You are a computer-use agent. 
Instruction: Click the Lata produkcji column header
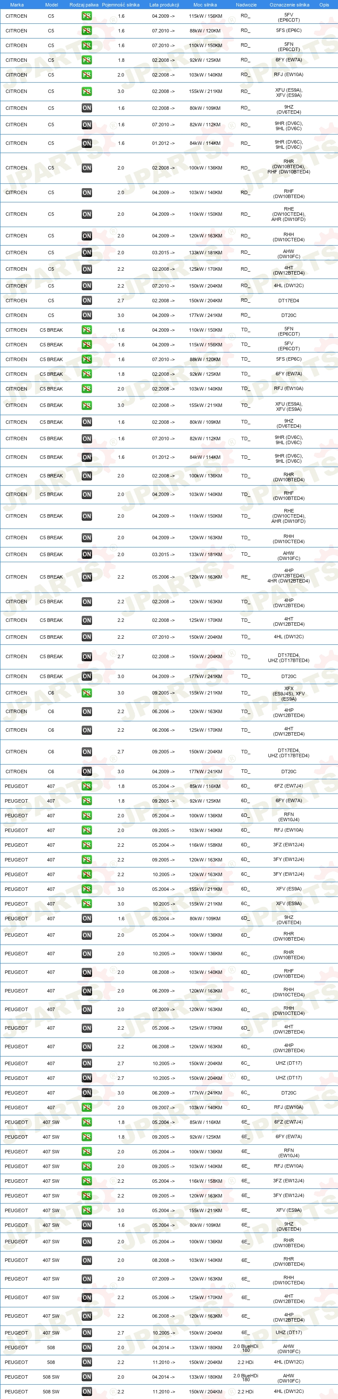164,4
